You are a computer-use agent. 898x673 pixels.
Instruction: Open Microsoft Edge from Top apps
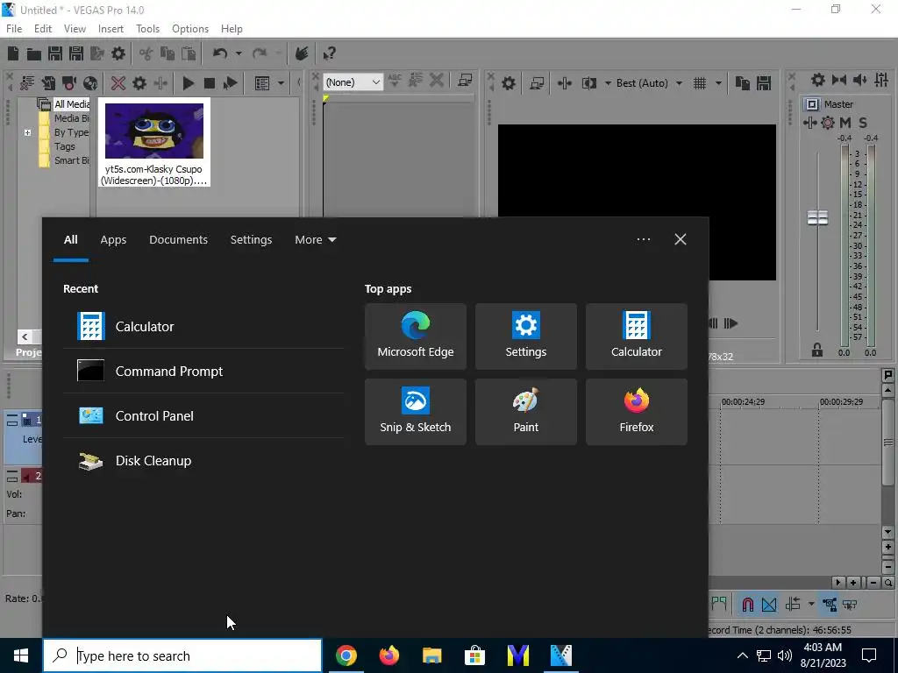tap(415, 336)
